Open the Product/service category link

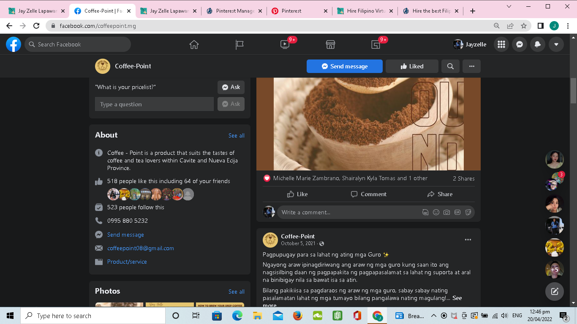(x=127, y=262)
